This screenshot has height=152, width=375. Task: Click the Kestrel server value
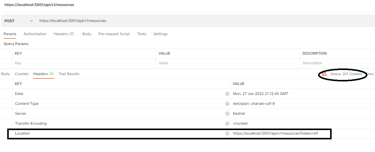coord(239,114)
